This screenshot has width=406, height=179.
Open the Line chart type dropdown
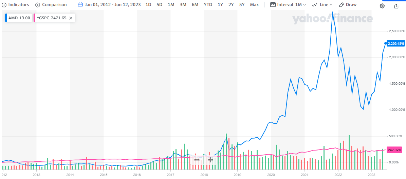click(322, 5)
